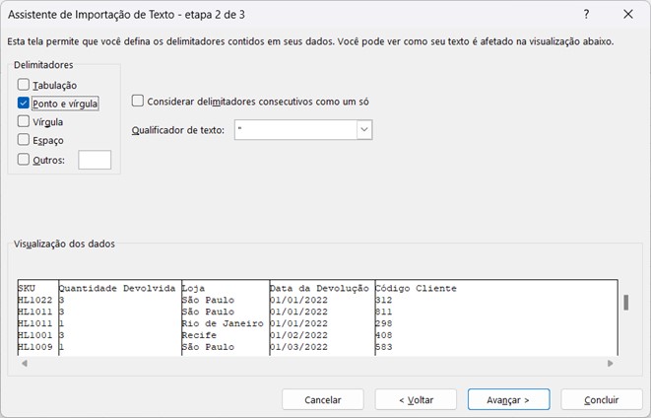The height and width of the screenshot is (418, 651).
Task: Select the Código Cliente preview column
Action: [416, 289]
